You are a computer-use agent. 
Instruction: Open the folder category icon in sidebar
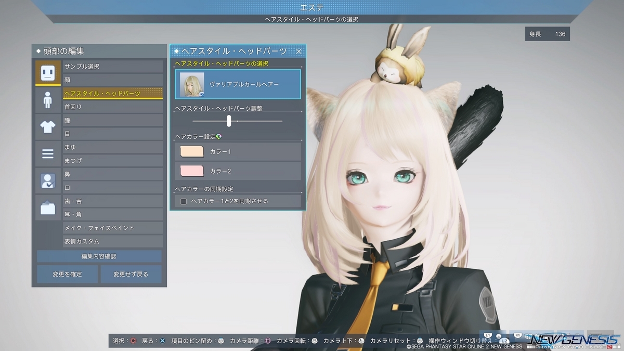tap(48, 208)
